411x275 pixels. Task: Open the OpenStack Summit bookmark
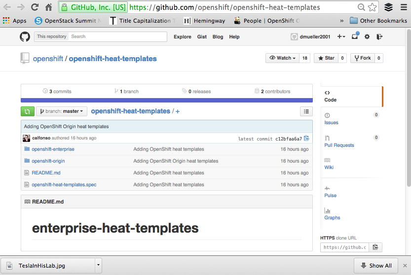pos(67,21)
